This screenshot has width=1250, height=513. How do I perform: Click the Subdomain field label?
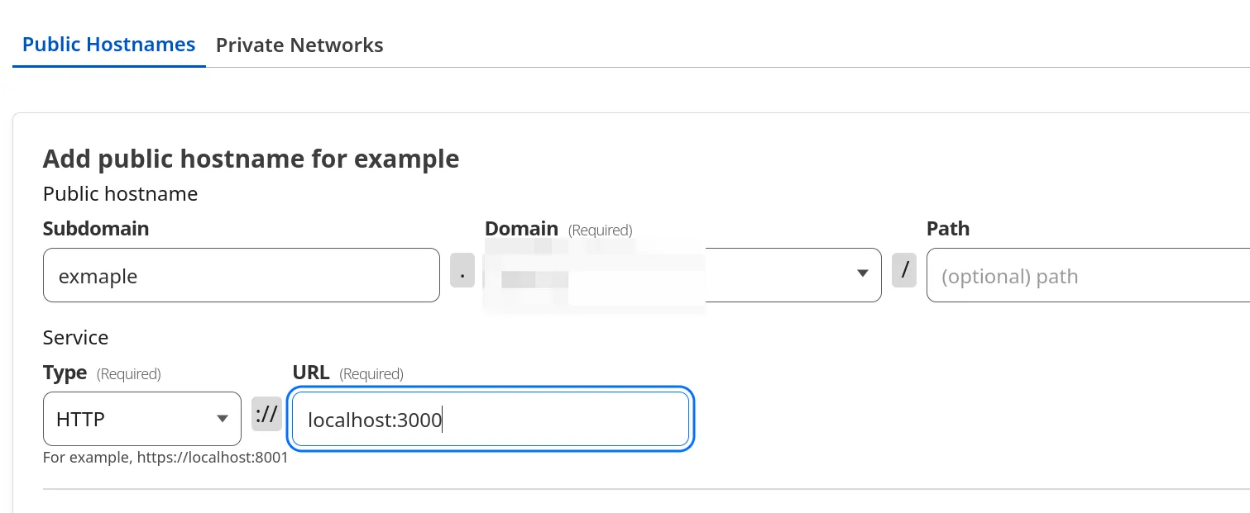(96, 229)
